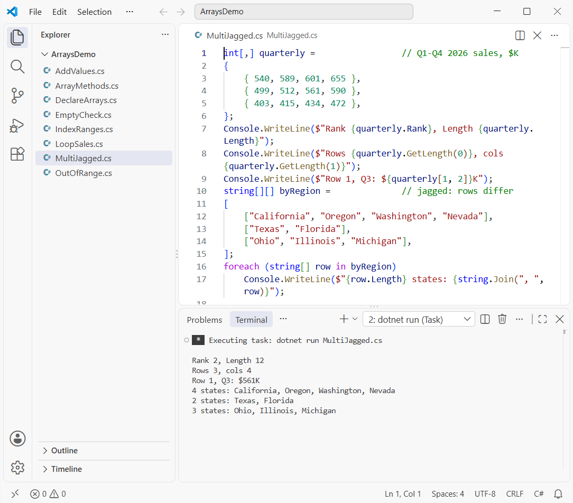Image resolution: width=573 pixels, height=503 pixels.
Task: Click the 'Executing task: dotnet run MultiJagged.cs' line
Action: point(295,340)
